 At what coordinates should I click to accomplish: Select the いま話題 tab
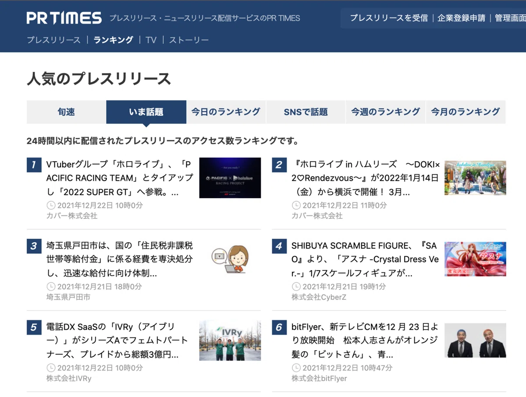[x=146, y=112]
